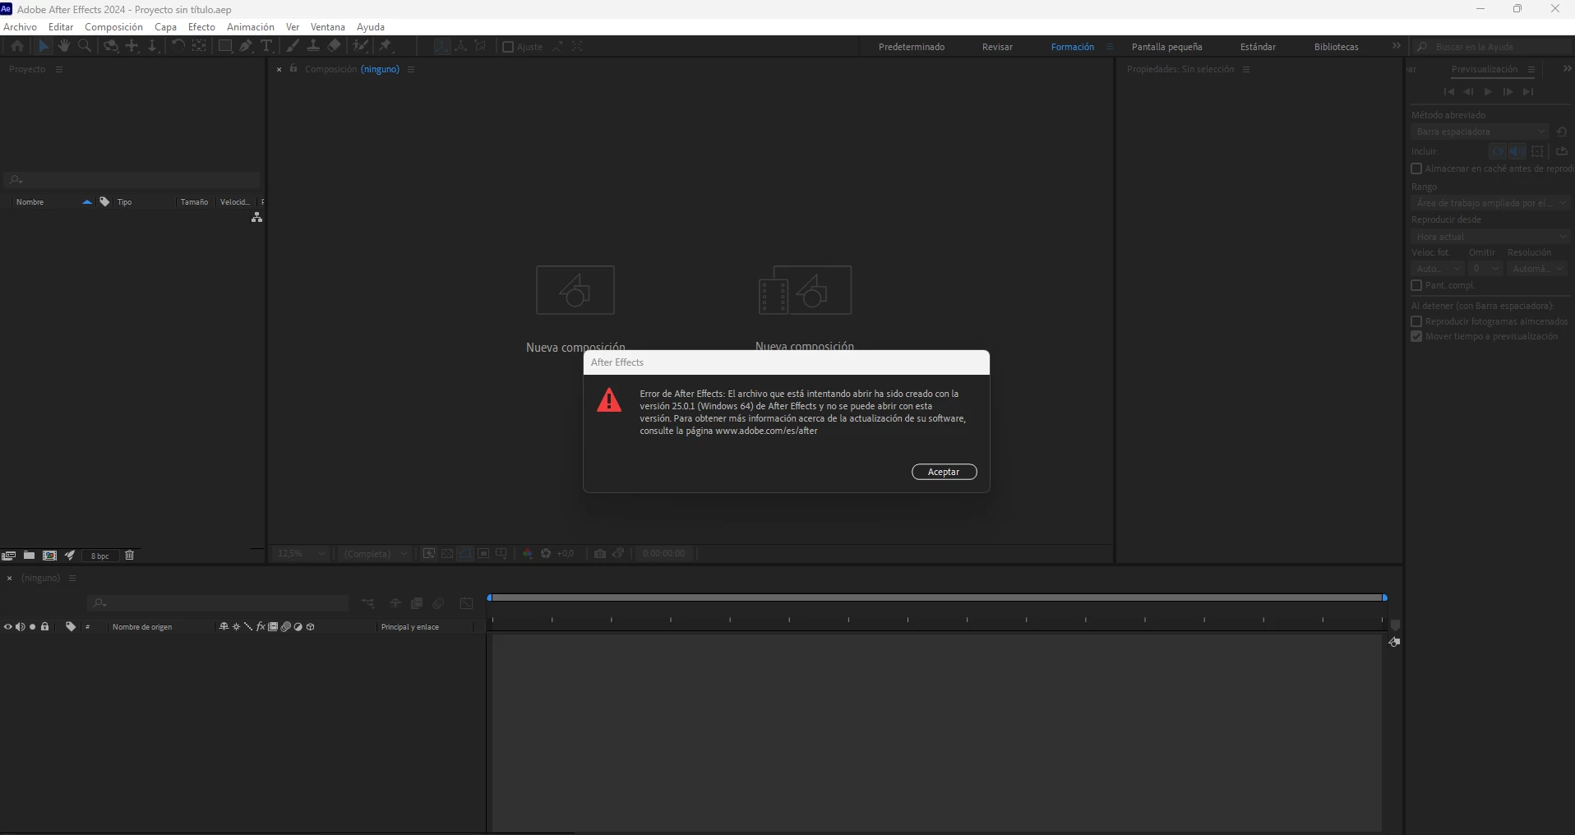Image resolution: width=1575 pixels, height=835 pixels.
Task: Switch to the Predeterminado workspace
Action: pos(912,47)
